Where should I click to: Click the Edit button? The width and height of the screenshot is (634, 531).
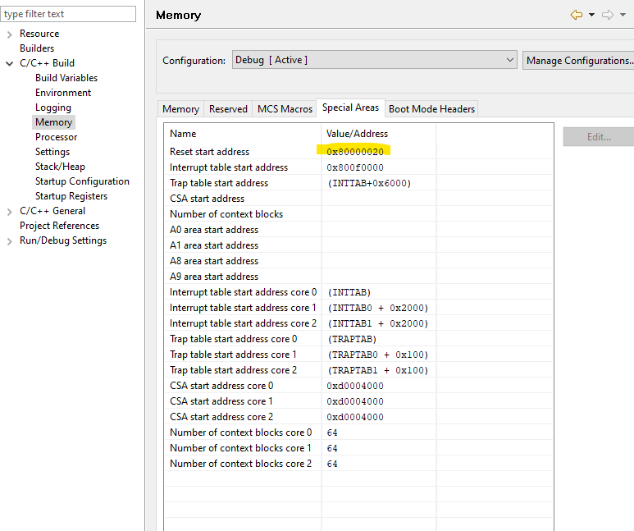[x=599, y=137]
